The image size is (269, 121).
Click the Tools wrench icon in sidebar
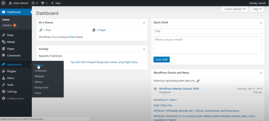(x=3, y=85)
